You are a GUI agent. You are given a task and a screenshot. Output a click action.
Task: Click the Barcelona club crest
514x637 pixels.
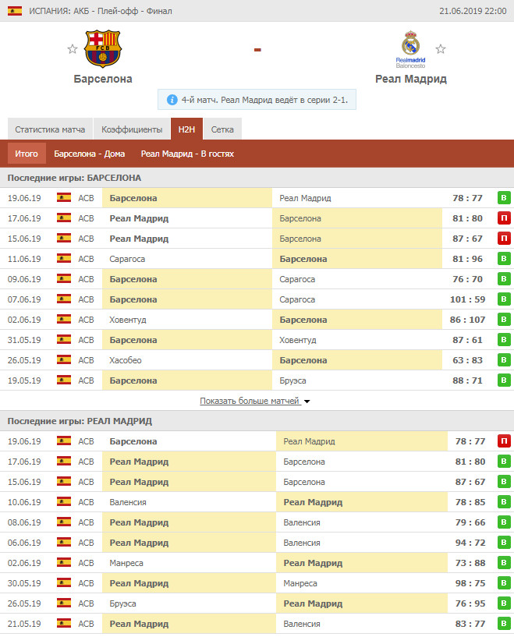103,48
